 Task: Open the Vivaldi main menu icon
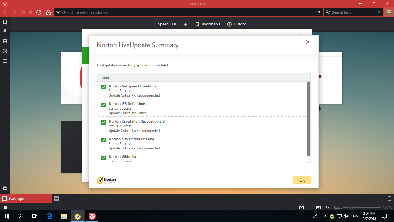pos(5,4)
